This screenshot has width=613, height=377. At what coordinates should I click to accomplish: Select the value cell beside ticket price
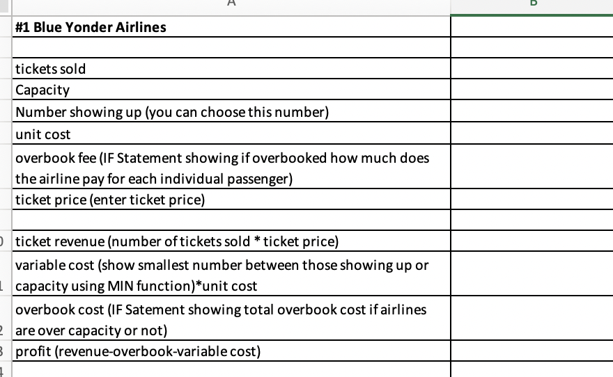click(532, 199)
